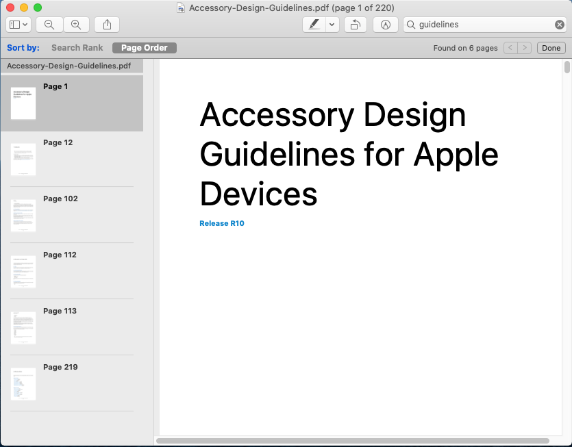Screen dimensions: 572x447
Task: Click the Page 102 thumbnail image
Action: tap(23, 216)
